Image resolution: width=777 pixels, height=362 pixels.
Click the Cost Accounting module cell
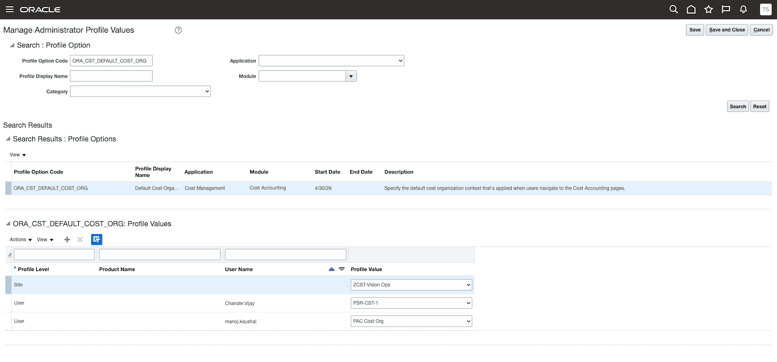tap(268, 188)
